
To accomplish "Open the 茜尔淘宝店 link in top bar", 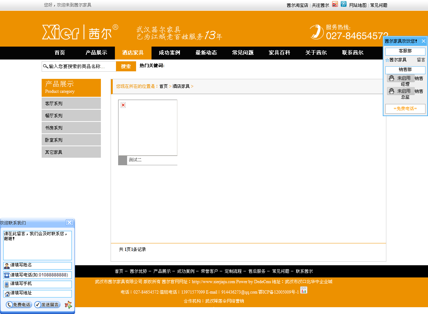I will (x=297, y=5).
